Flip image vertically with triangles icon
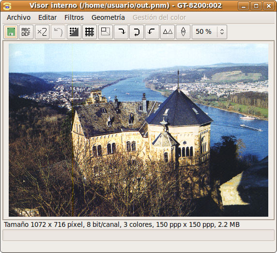Screen dimensions: 277x253 tap(183, 32)
